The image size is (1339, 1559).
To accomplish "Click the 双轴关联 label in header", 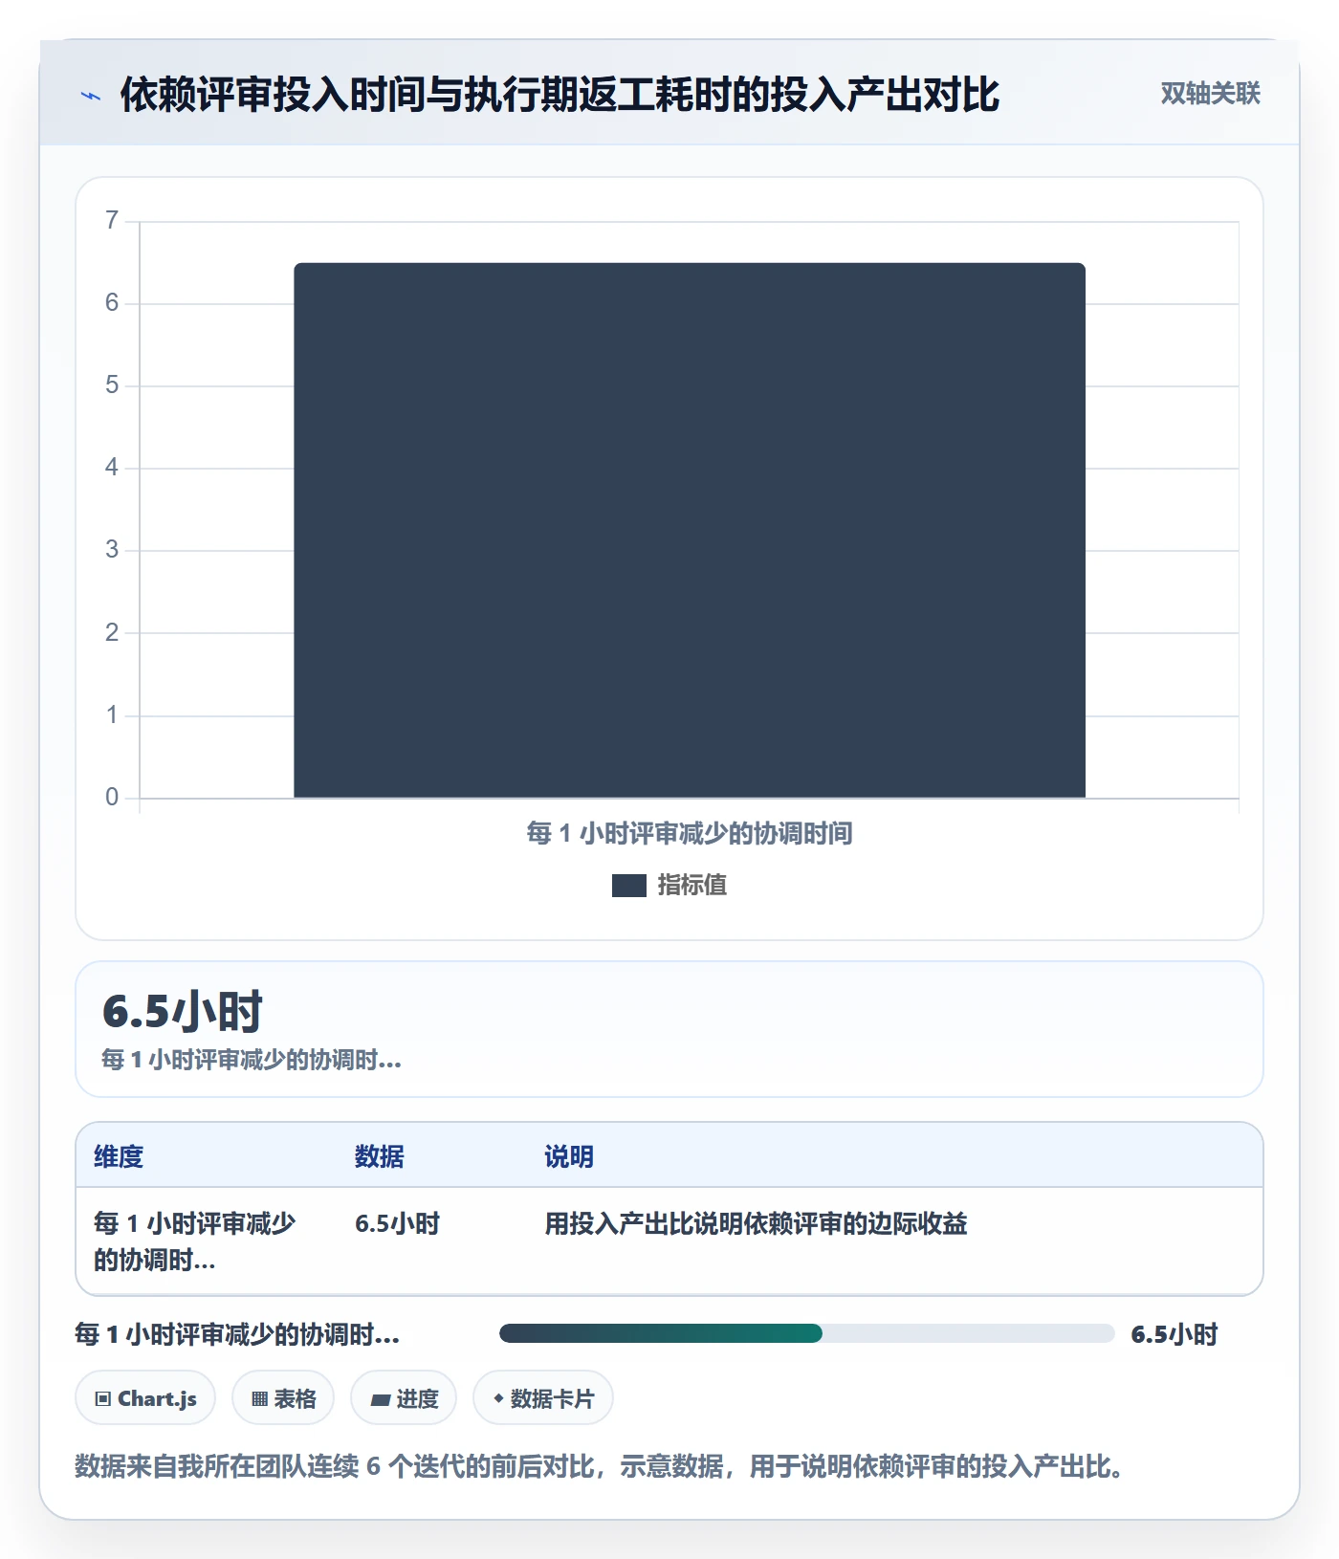I will (1210, 94).
